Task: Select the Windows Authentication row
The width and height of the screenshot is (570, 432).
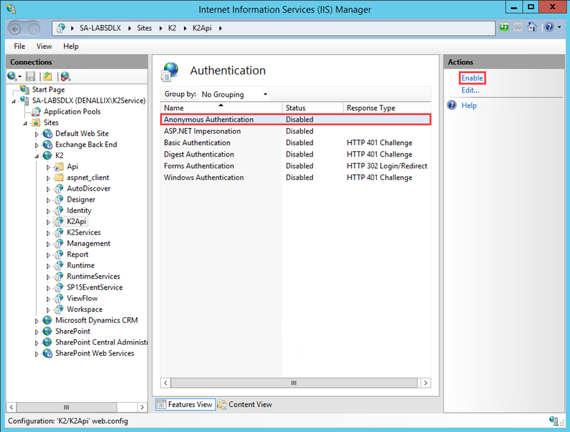Action: pos(295,178)
